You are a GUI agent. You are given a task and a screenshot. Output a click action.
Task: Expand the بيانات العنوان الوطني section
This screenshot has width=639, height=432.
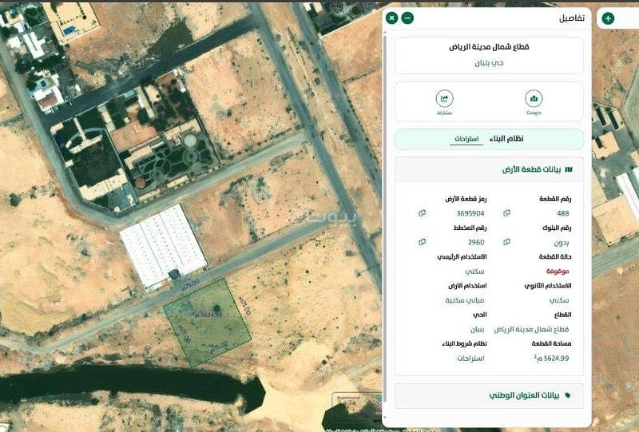[x=489, y=396]
